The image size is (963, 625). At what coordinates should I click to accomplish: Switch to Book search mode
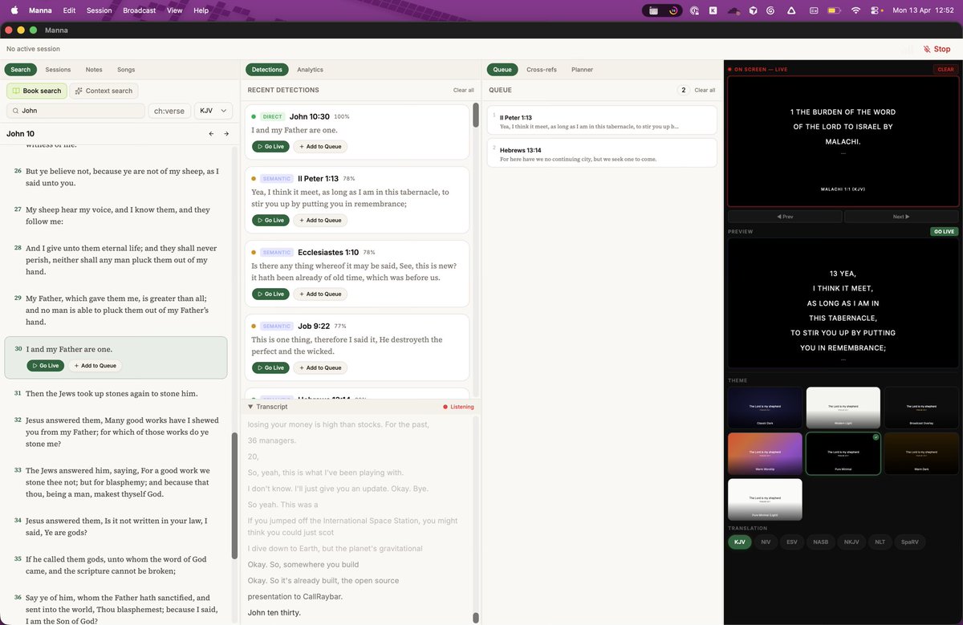pyautogui.click(x=36, y=91)
